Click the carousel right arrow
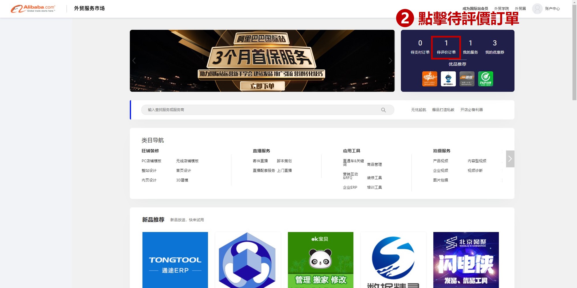Image resolution: width=577 pixels, height=288 pixels. (391, 61)
